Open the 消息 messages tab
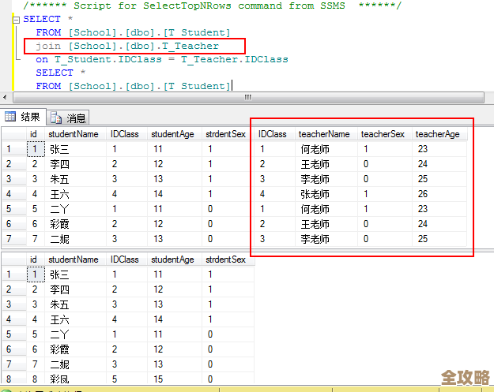494x392 pixels. point(68,118)
